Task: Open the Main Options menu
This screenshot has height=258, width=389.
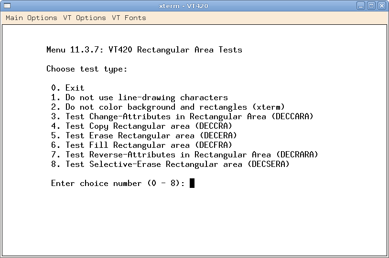Action: coord(32,18)
